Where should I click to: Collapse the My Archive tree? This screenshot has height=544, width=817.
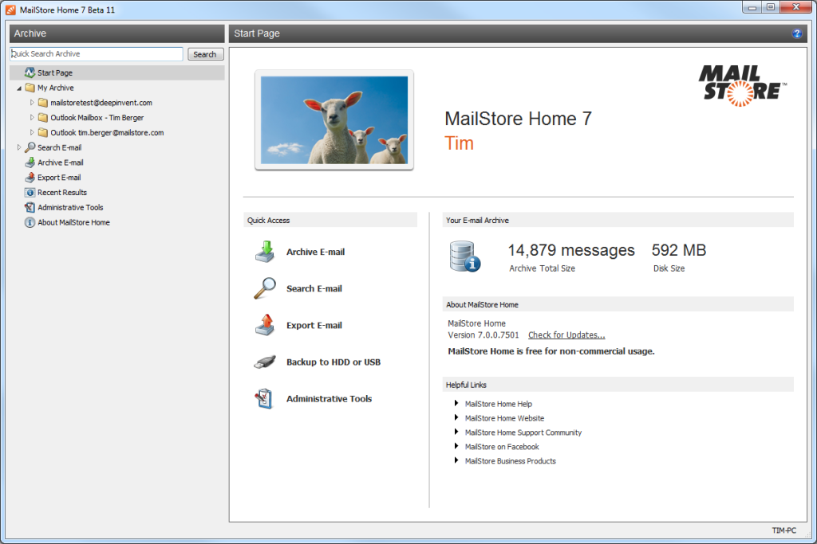[18, 87]
